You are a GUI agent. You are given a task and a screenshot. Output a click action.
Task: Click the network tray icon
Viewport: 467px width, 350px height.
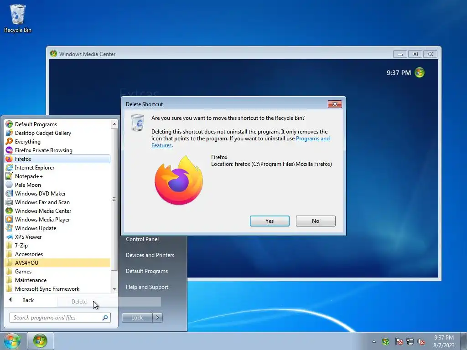(x=410, y=341)
